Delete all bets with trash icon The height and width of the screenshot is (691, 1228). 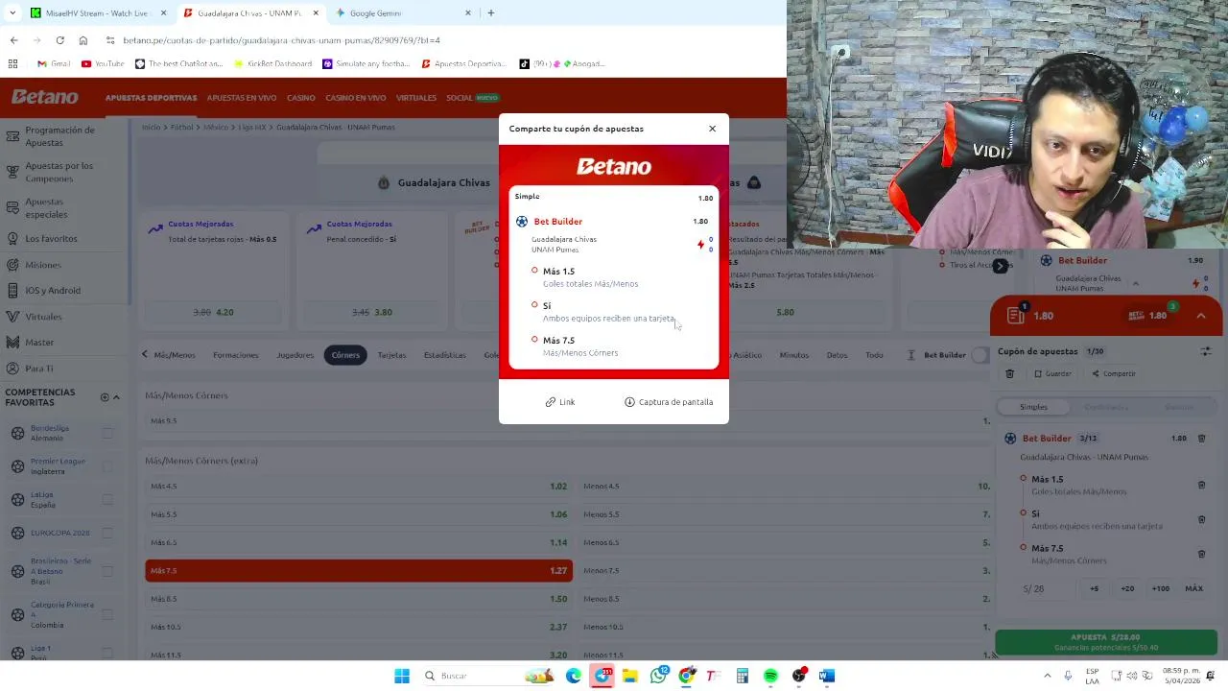pos(1009,373)
